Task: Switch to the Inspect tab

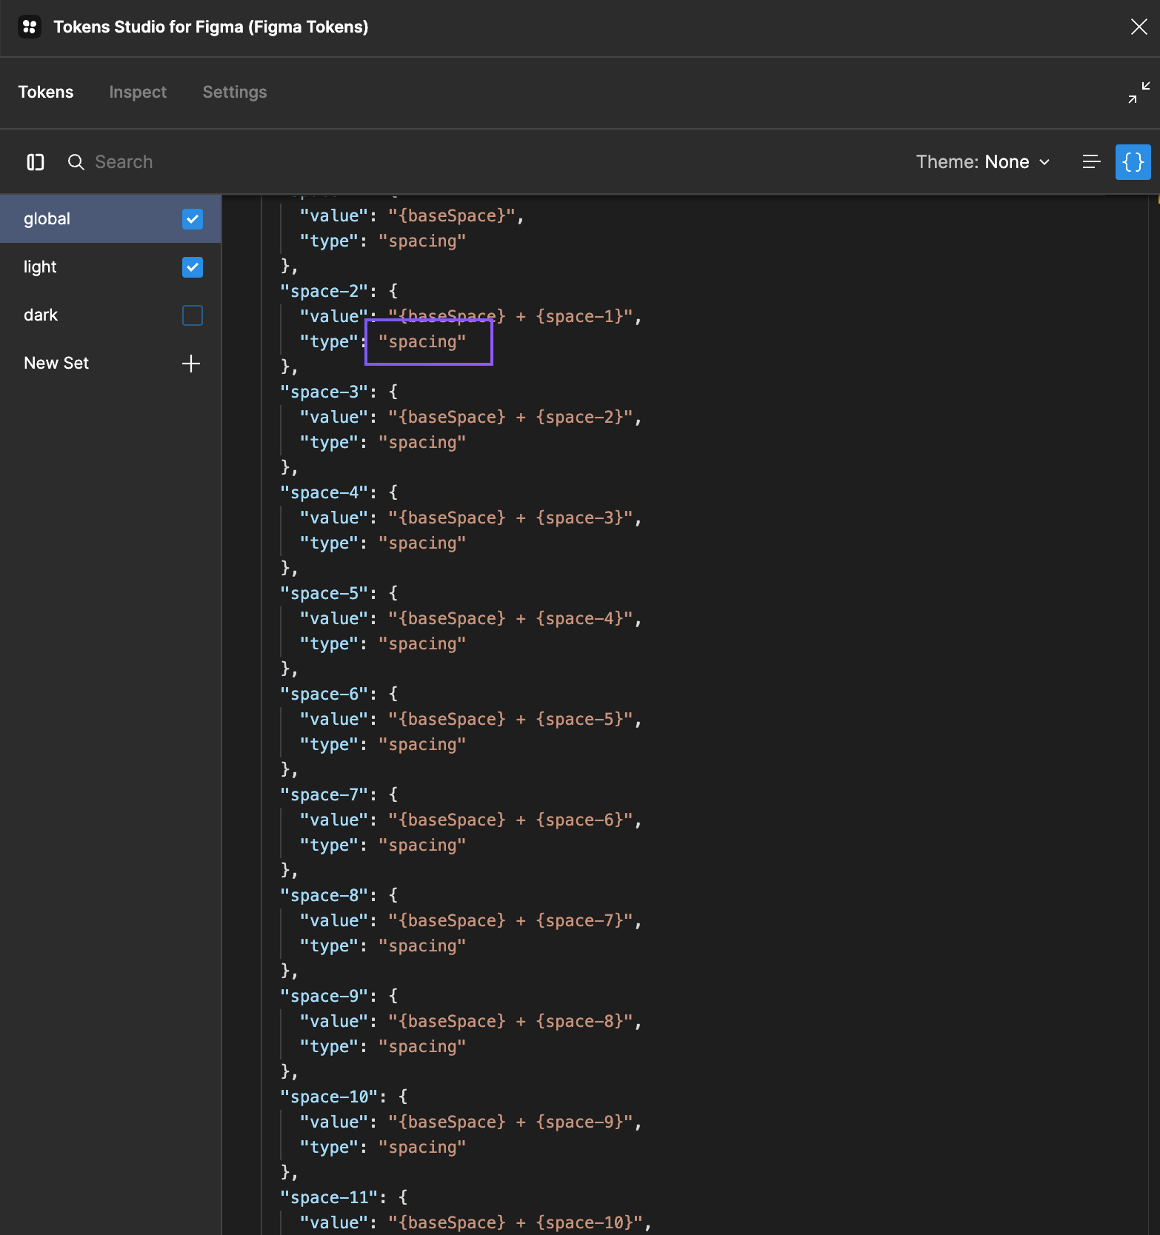Action: [138, 92]
